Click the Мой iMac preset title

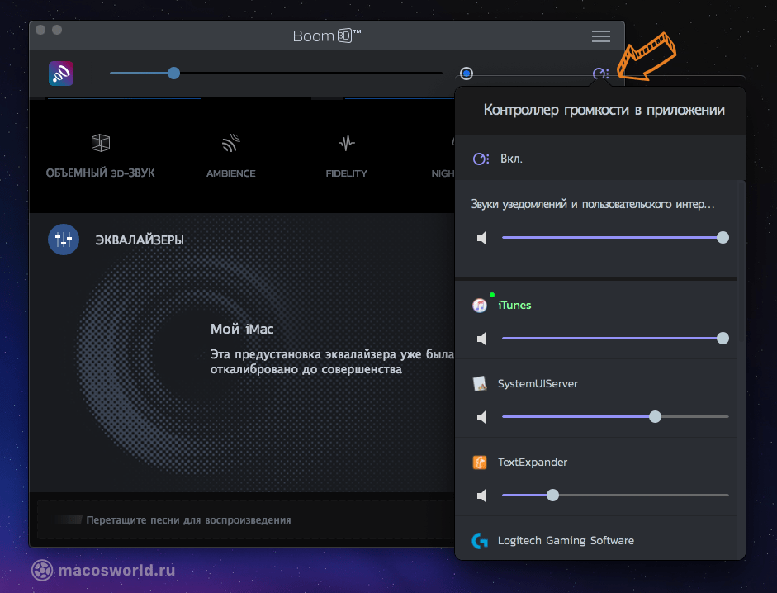pos(242,329)
